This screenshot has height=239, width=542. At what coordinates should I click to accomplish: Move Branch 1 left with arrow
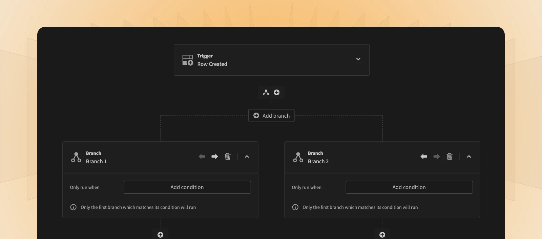click(x=202, y=157)
